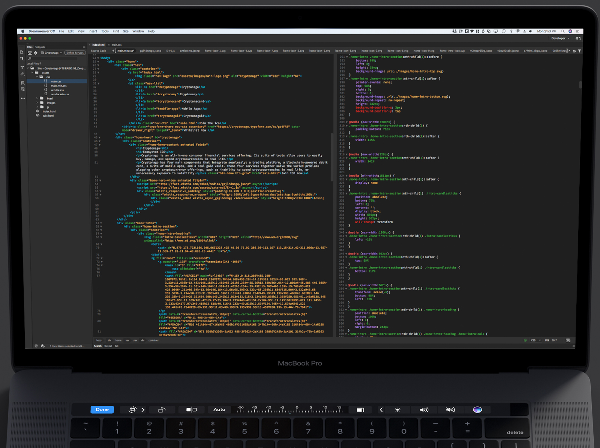Click the Files panel options menu icon
600x448 pixels.
84,47
